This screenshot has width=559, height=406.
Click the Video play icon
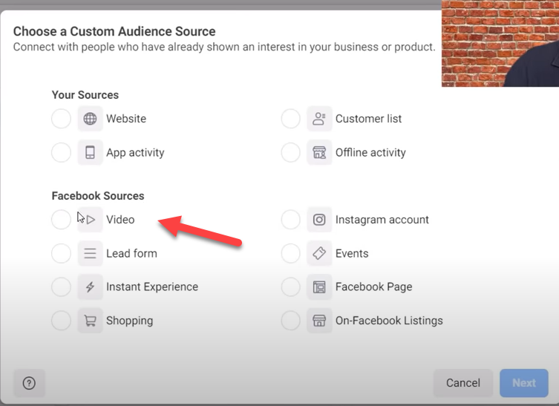[x=90, y=220]
